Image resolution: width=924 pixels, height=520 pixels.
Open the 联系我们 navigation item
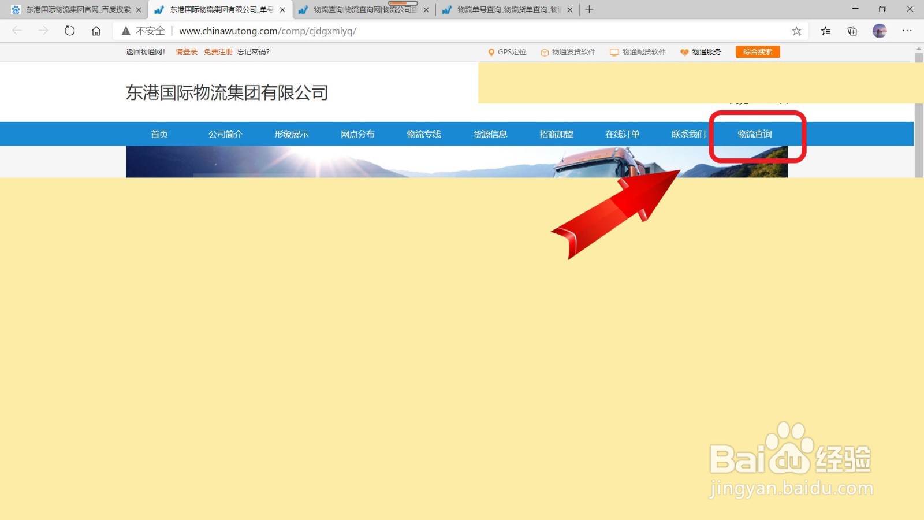click(x=688, y=134)
